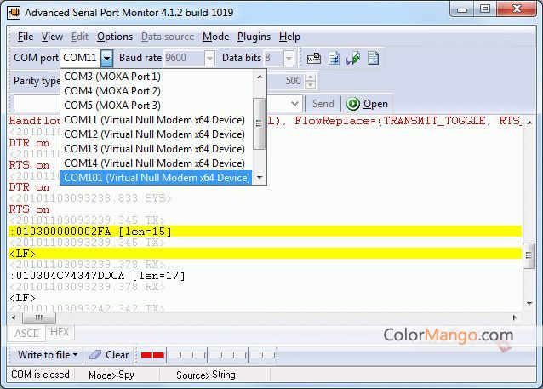The width and height of the screenshot is (543, 389).
Task: Click the greyed Send button
Action: 323,104
